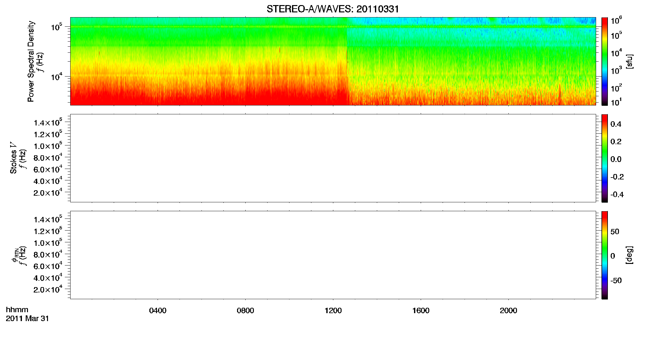Click the empty phi RTN panel
Viewport: 666px width, 343px height.
[333, 255]
